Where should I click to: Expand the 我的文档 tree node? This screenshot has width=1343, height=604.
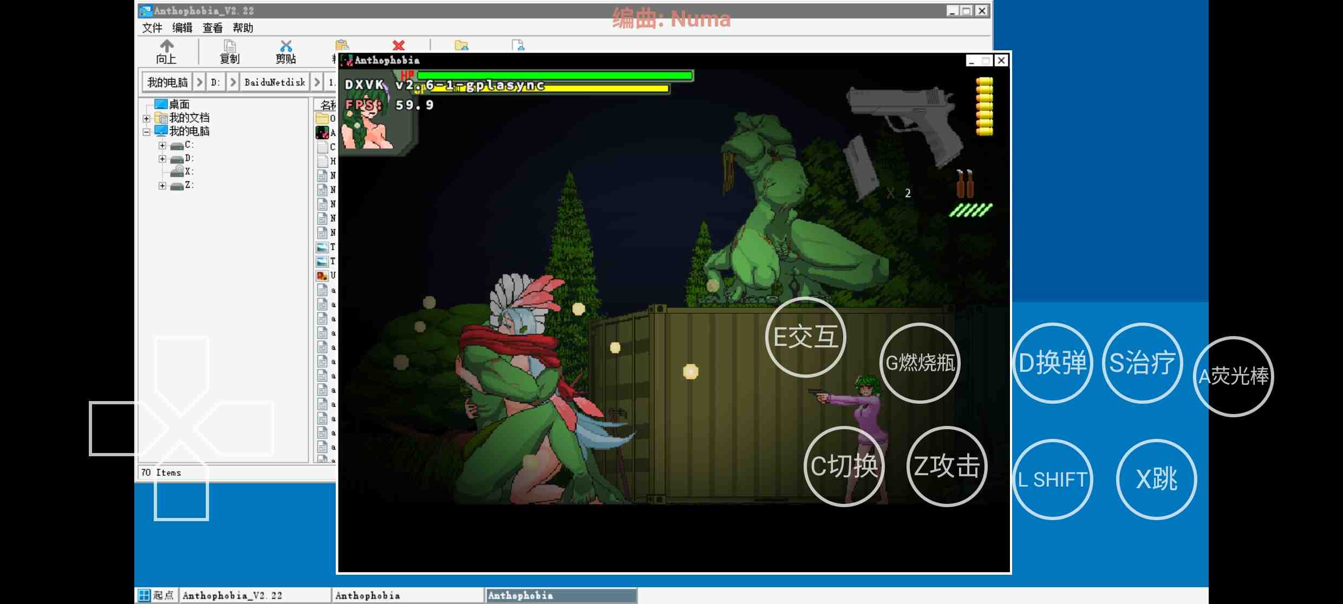tap(146, 118)
